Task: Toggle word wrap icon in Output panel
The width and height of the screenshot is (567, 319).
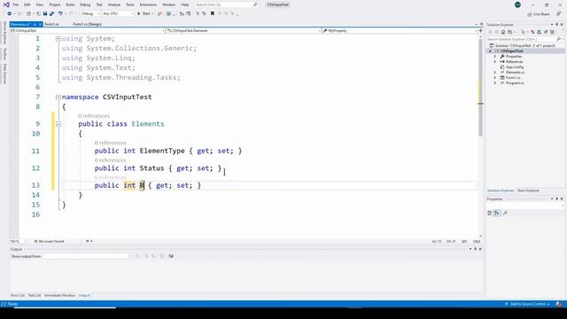Action: coord(171,256)
